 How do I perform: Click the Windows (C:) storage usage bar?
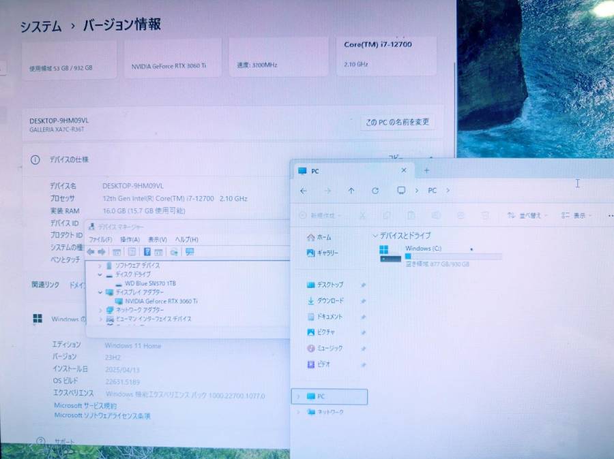[454, 257]
